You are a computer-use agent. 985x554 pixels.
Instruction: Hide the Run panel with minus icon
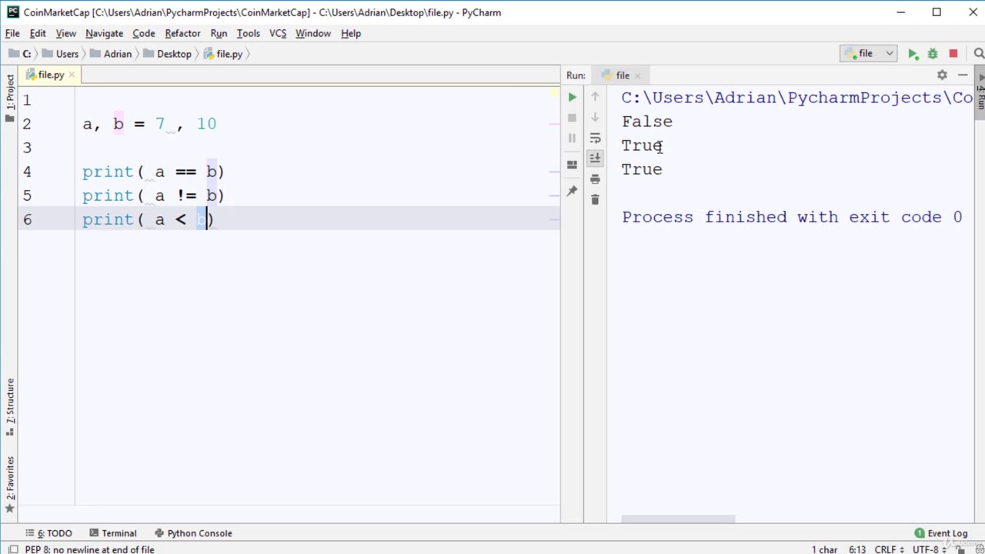(x=963, y=75)
